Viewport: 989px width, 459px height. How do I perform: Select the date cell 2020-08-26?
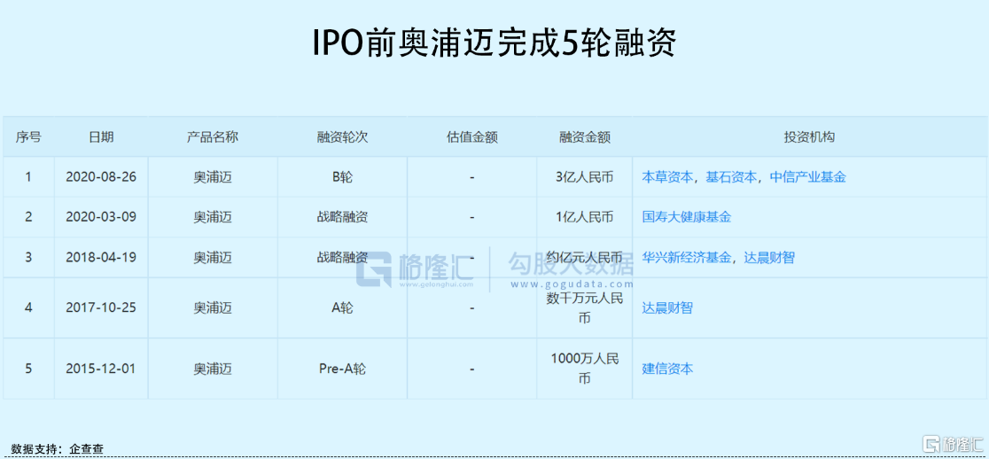point(101,177)
